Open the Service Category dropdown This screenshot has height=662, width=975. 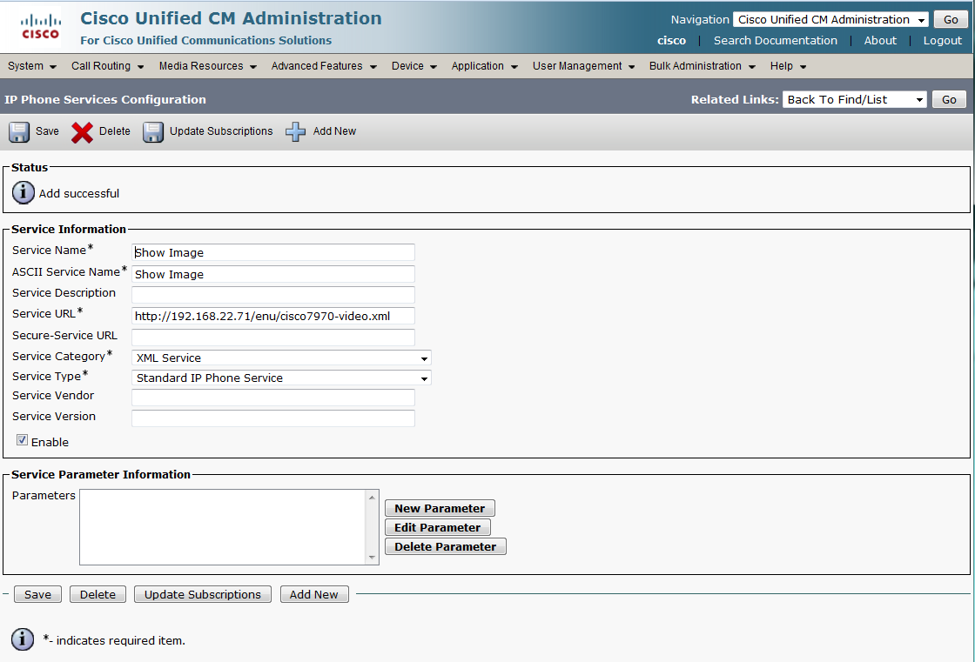pyautogui.click(x=281, y=358)
